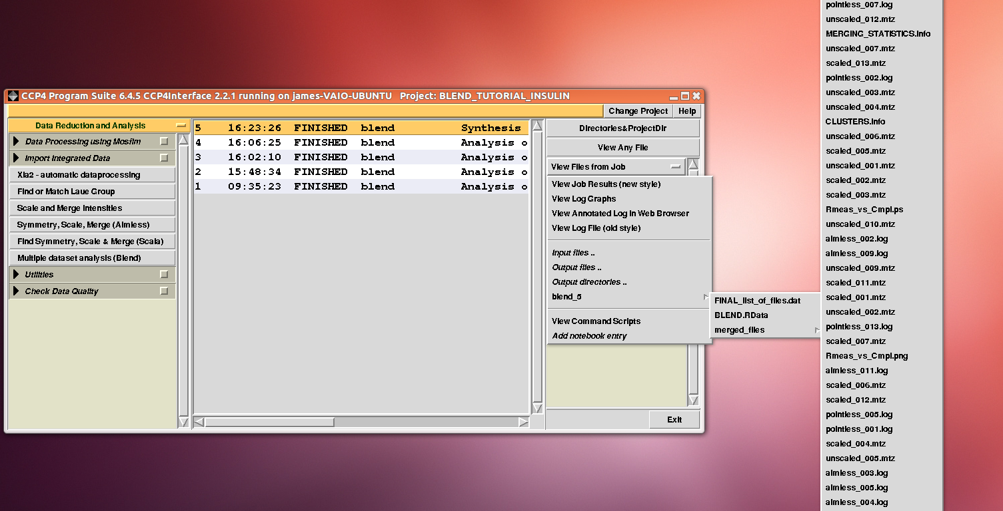Click the task panel scrollbar up arrow
Screen dimensions: 1003x511
184,140
